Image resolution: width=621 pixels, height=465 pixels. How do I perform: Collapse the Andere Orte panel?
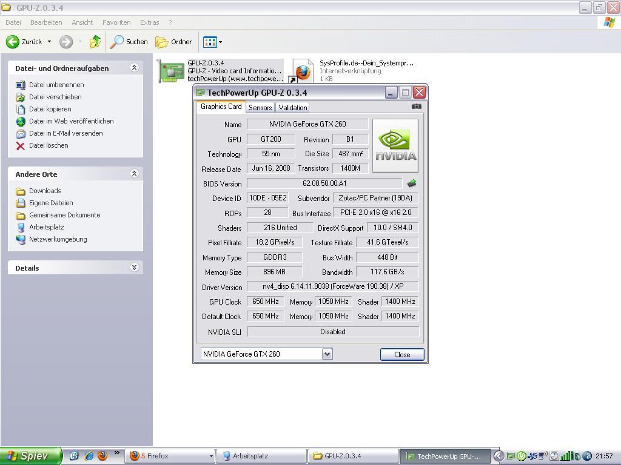tap(134, 174)
